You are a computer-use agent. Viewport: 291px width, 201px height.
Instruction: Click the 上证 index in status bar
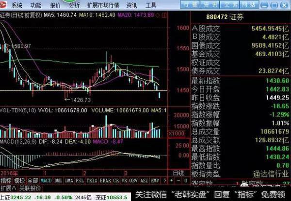5,196
